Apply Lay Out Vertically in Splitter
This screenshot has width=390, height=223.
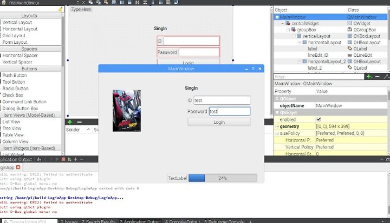point(145,2)
